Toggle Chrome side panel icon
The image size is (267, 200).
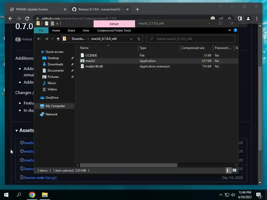click(x=240, y=18)
